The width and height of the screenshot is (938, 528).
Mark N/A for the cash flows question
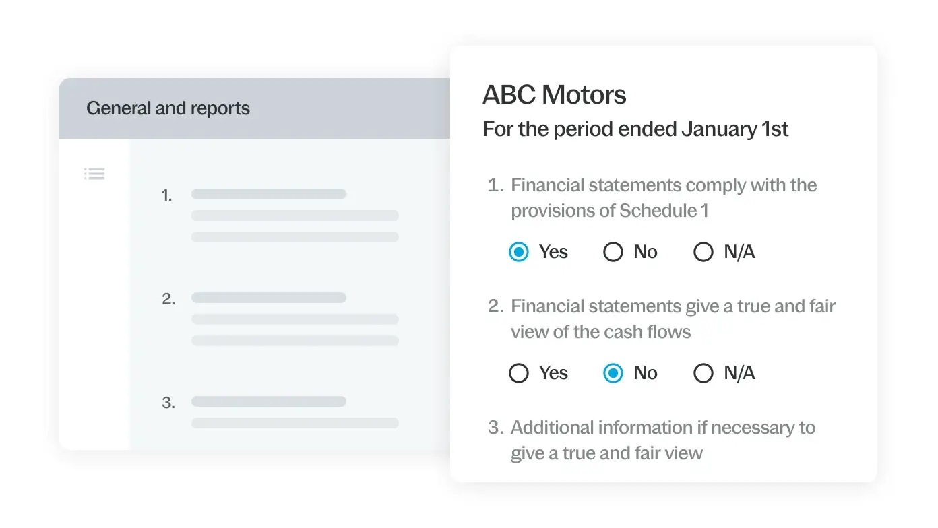tap(703, 374)
